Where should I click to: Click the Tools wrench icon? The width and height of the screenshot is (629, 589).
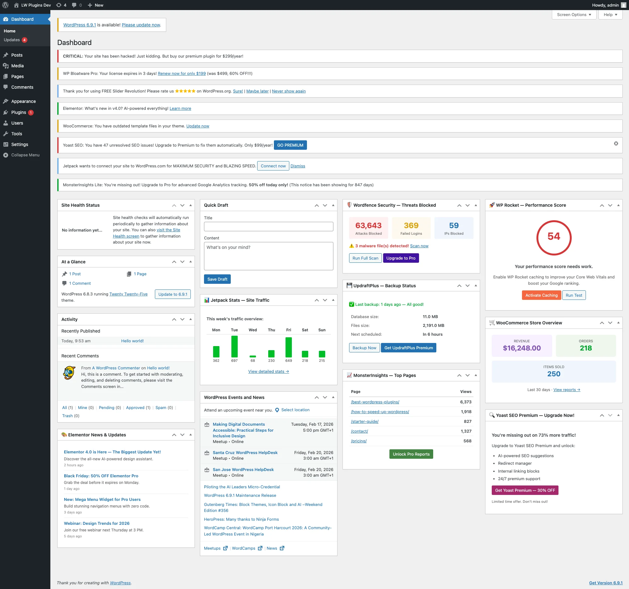click(x=6, y=133)
